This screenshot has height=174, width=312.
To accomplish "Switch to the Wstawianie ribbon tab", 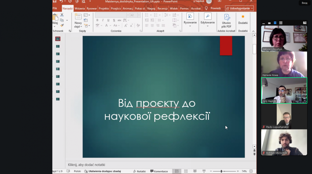I will click(x=80, y=8).
